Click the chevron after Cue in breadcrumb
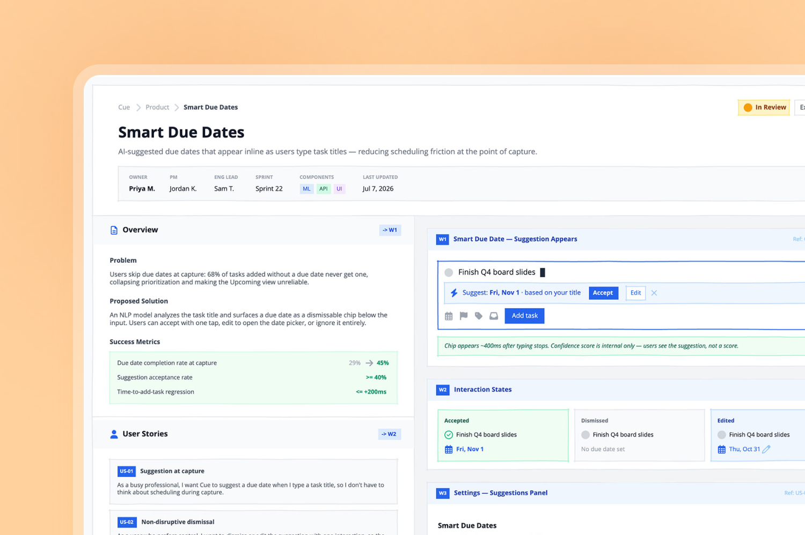This screenshot has width=805, height=535. coord(138,108)
